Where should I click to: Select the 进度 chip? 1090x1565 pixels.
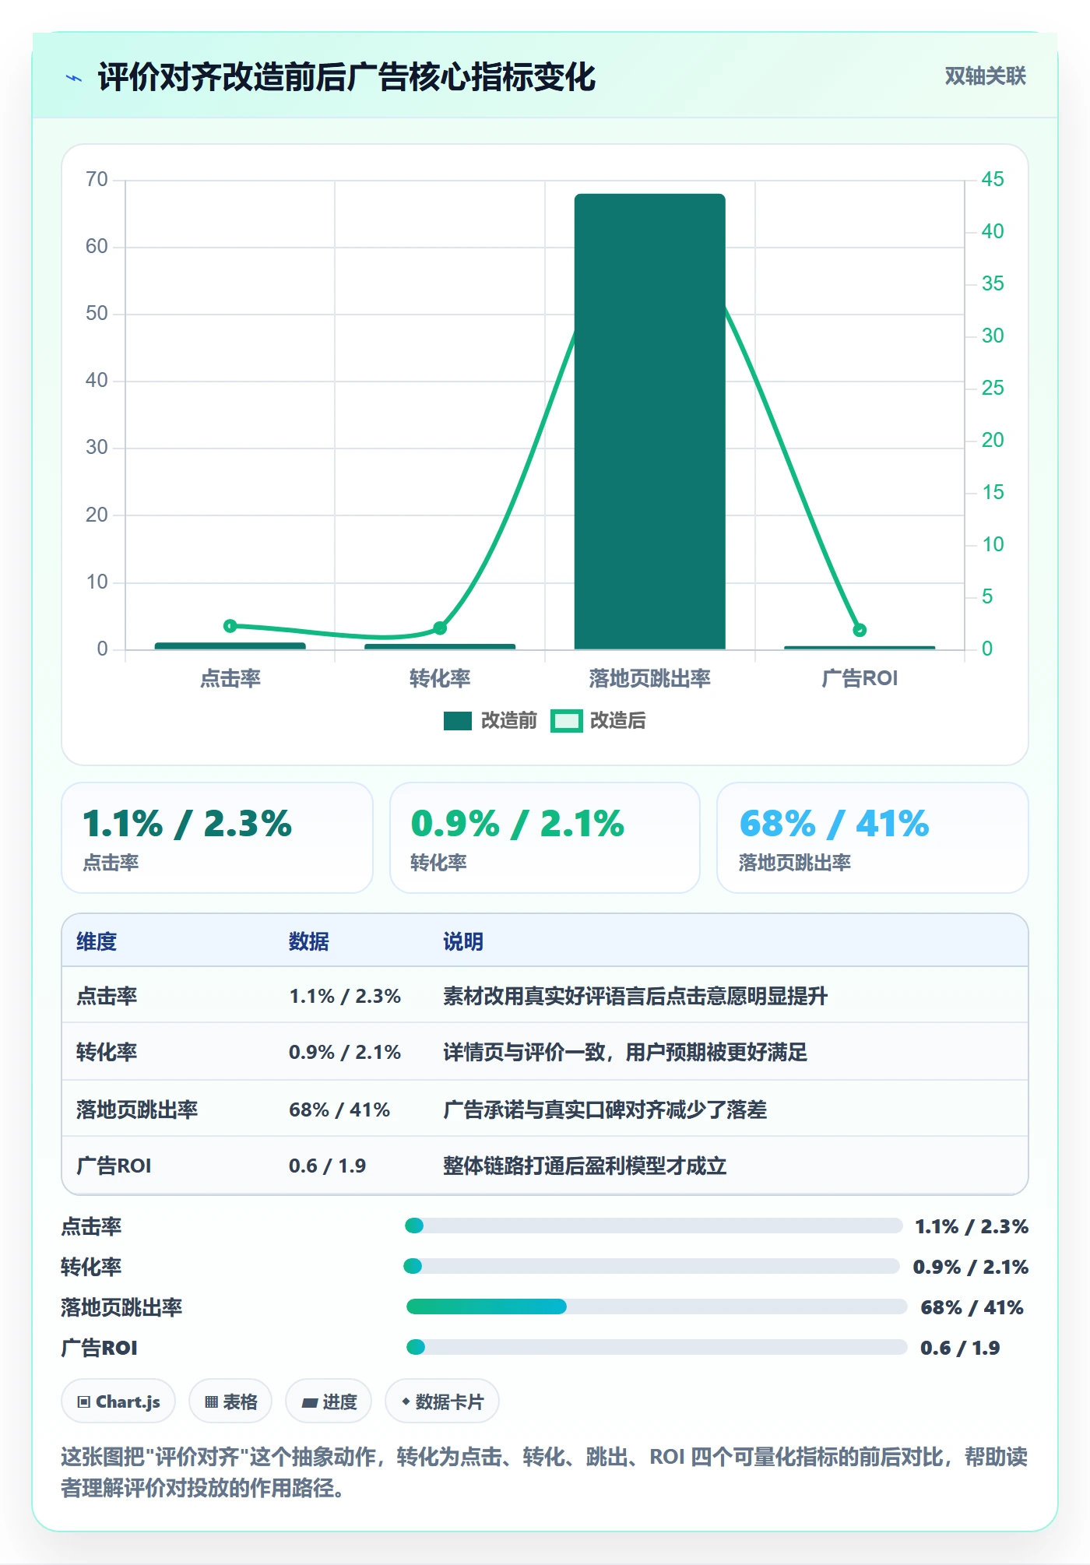tap(329, 1401)
